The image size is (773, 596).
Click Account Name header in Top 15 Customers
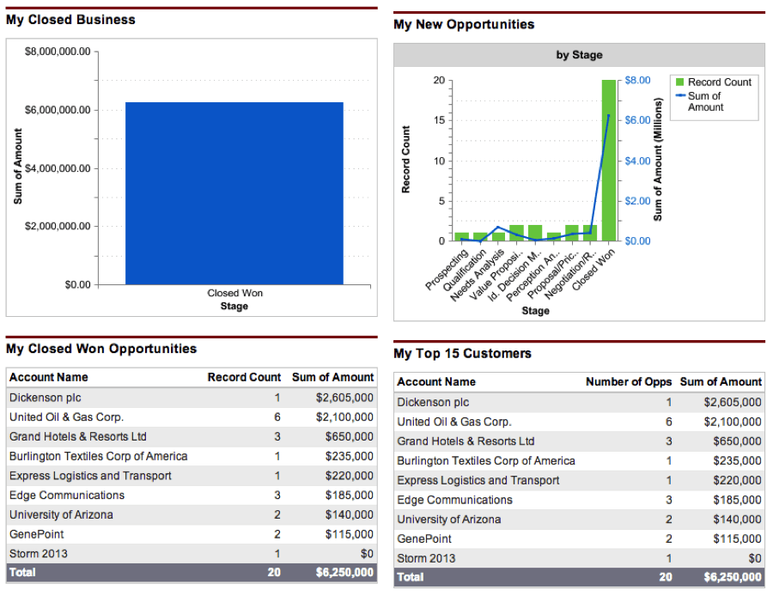[436, 382]
